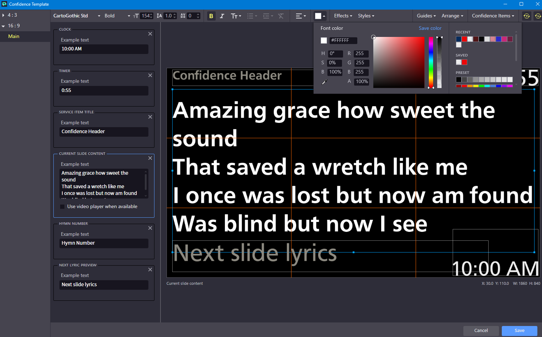The height and width of the screenshot is (337, 542).
Task: Enable Use video player when available
Action: (63, 207)
